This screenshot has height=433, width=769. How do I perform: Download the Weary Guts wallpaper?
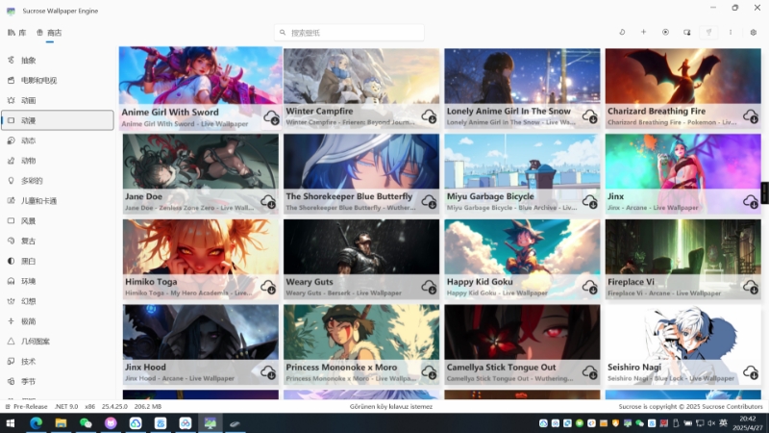[x=429, y=287]
